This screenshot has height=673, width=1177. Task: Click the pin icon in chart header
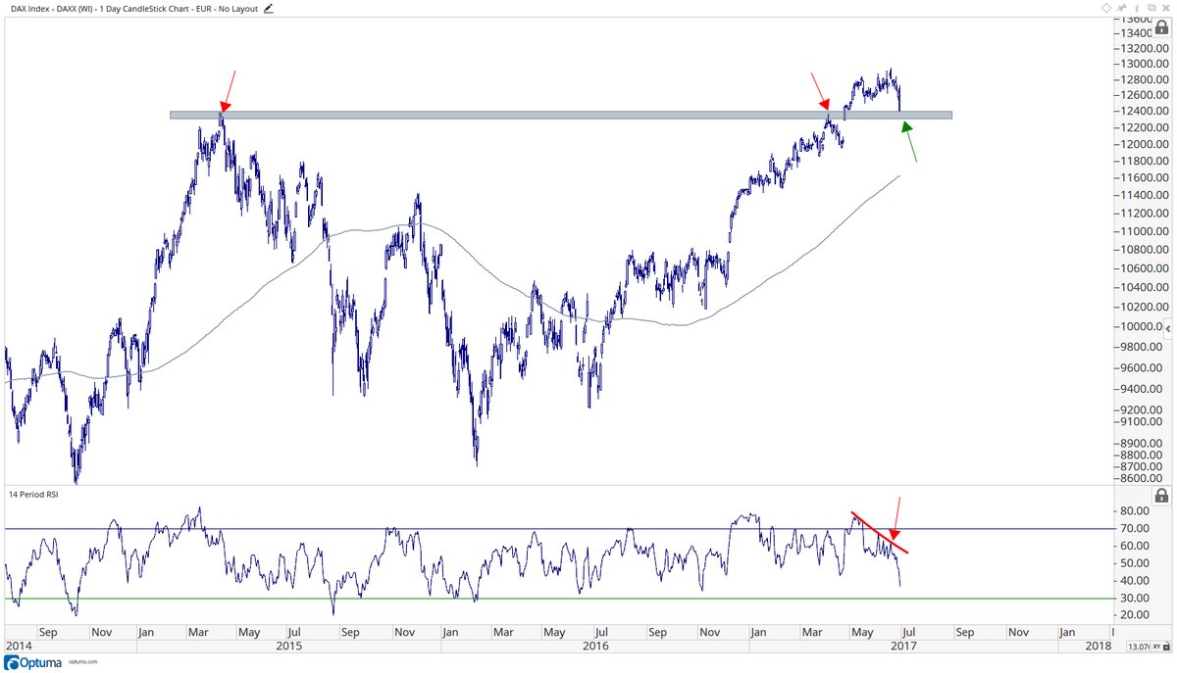click(1121, 8)
